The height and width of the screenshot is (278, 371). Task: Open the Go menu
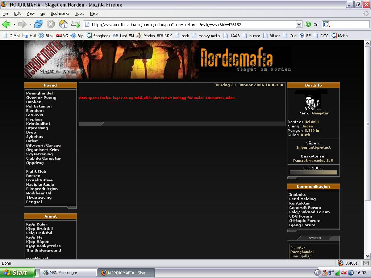[x=43, y=13]
